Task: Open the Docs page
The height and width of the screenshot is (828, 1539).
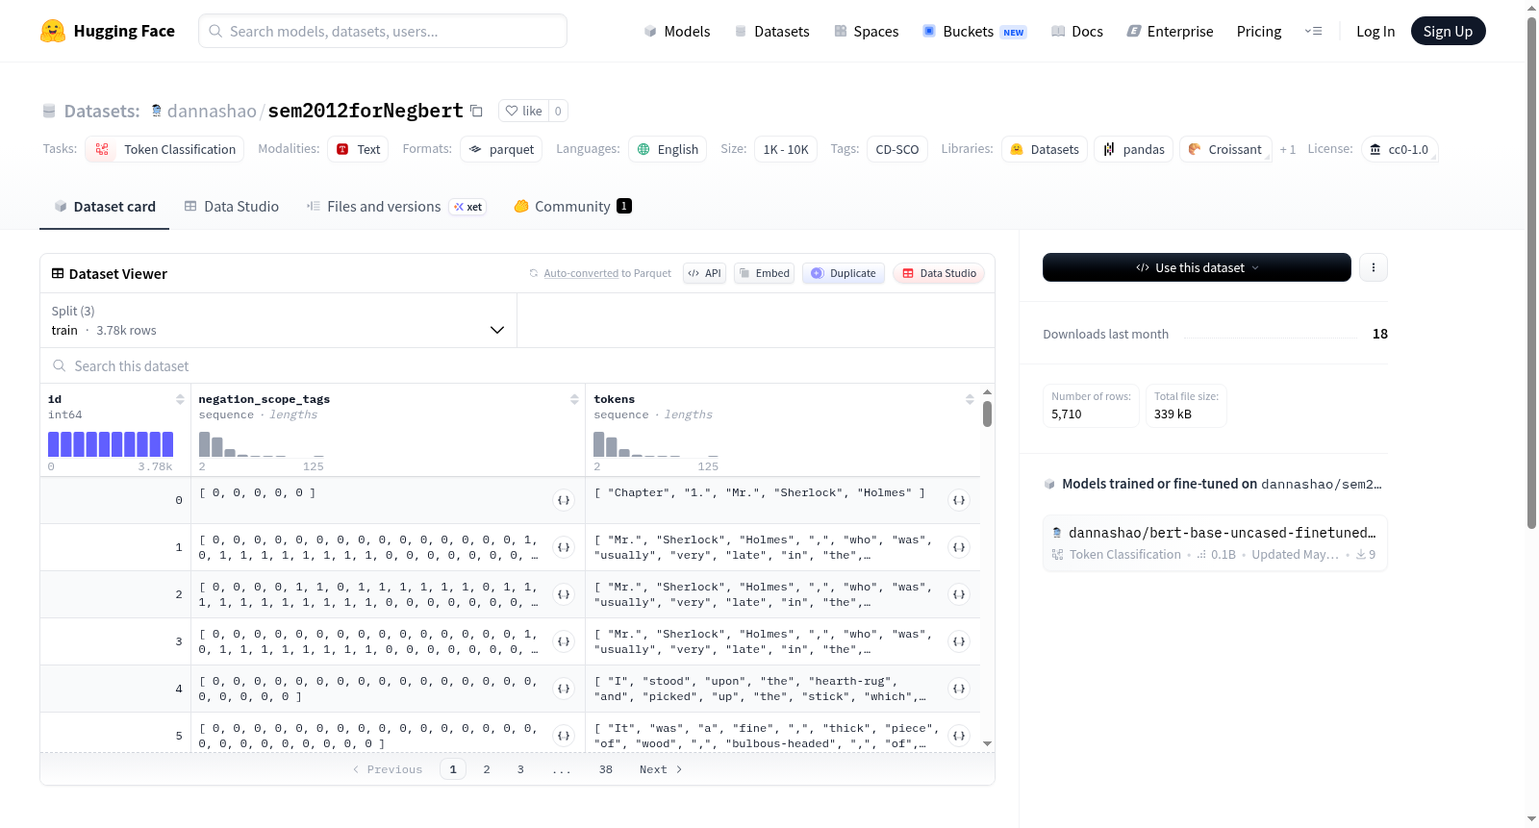Action: click(1077, 31)
